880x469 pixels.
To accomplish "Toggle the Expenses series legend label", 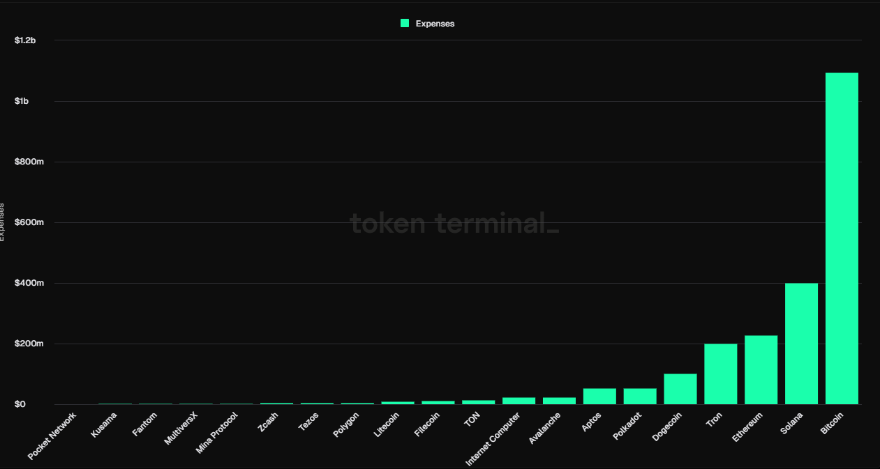I will tap(435, 24).
